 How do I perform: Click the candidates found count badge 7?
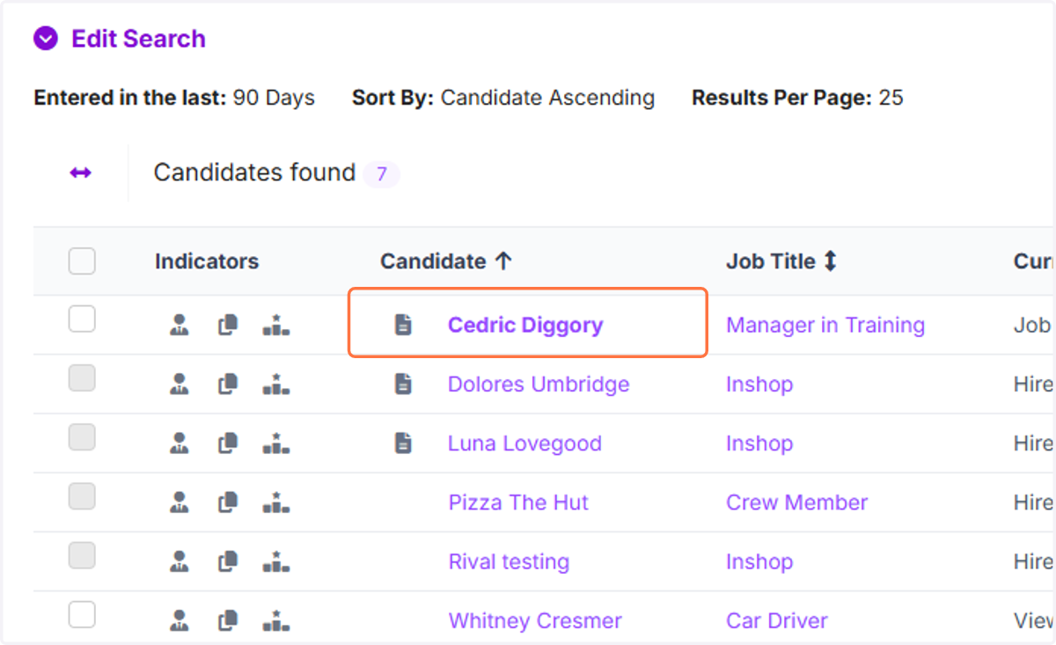pyautogui.click(x=382, y=174)
